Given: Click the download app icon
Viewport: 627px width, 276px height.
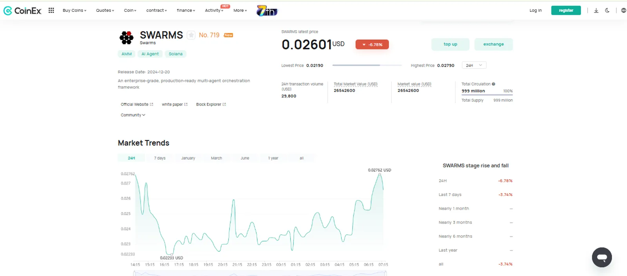Looking at the screenshot, I should click(596, 11).
